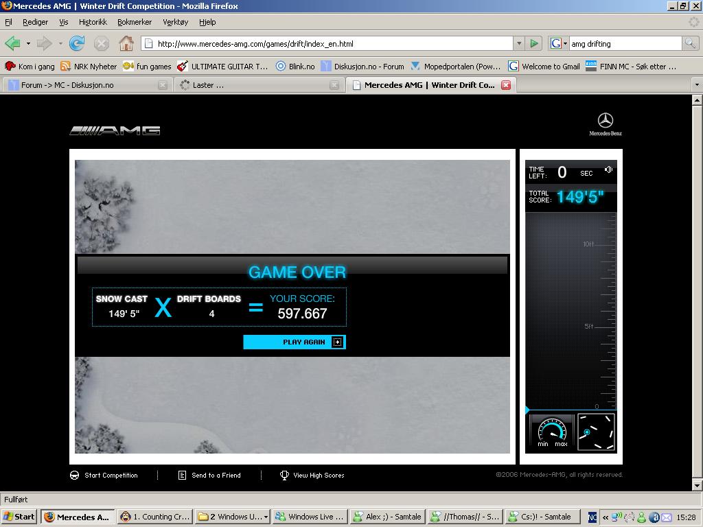Expand hidden system tray icons
Screen dimensions: 703x527
(606, 517)
